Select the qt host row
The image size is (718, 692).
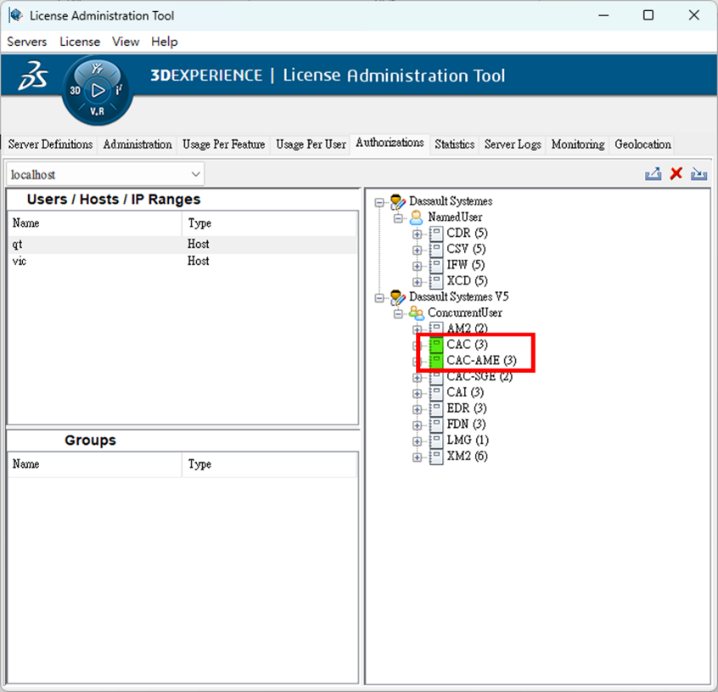point(182,245)
